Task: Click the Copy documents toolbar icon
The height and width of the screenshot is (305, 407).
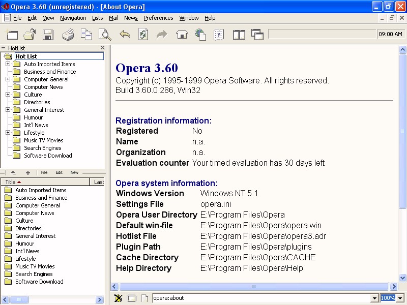Action: (x=86, y=35)
